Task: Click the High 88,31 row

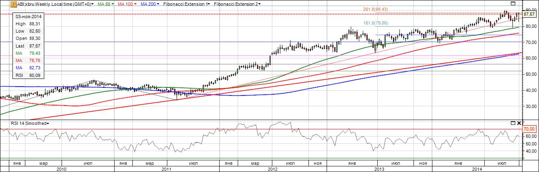Action: (28, 24)
